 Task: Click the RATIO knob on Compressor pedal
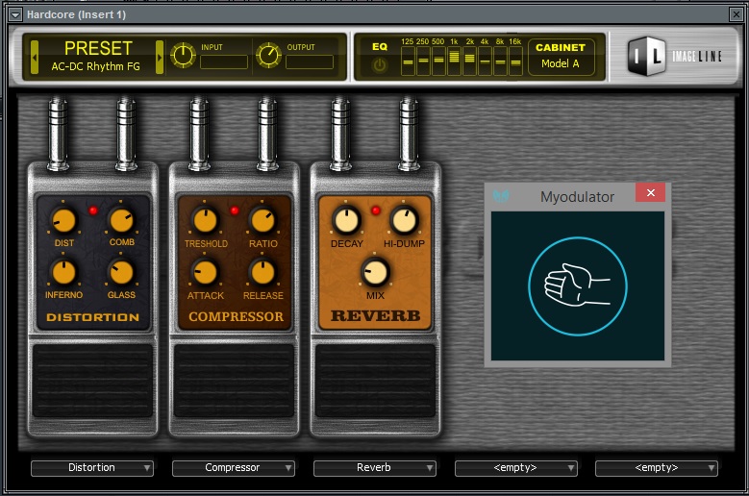pyautogui.click(x=262, y=220)
